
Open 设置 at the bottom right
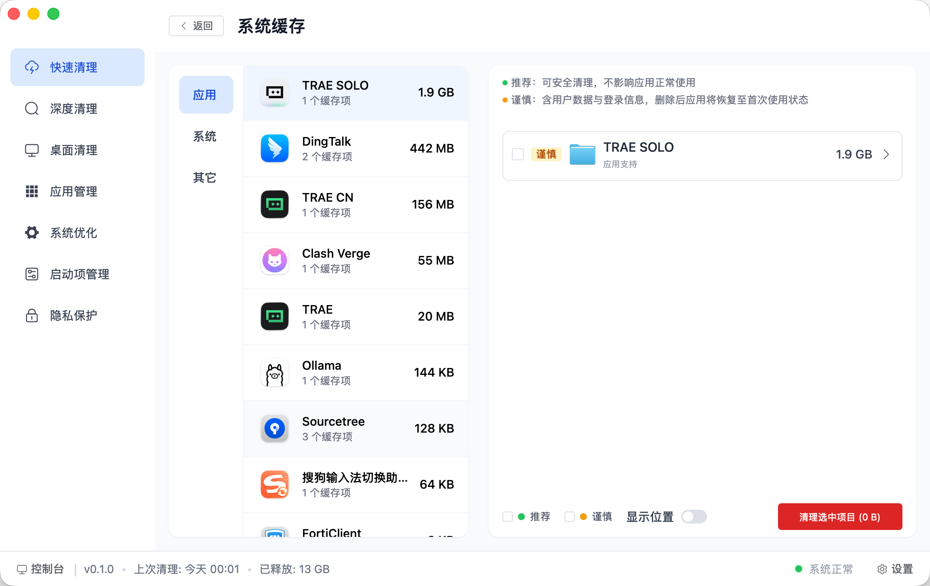[x=895, y=569]
